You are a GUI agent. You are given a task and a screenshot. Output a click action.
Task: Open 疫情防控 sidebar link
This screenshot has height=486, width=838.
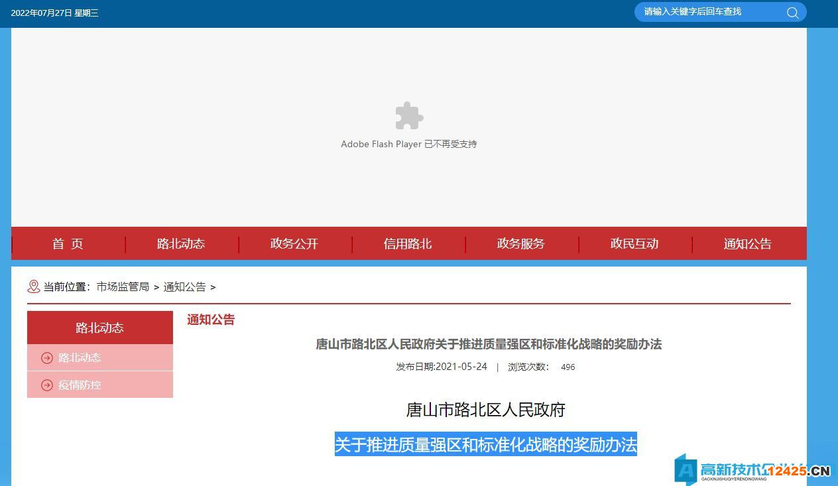[80, 385]
